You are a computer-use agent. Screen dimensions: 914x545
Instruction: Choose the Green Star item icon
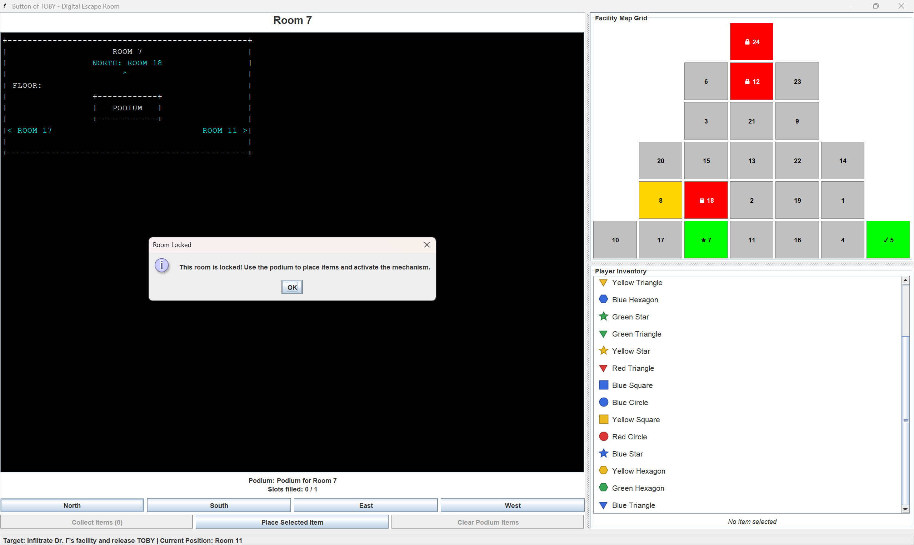[603, 317]
